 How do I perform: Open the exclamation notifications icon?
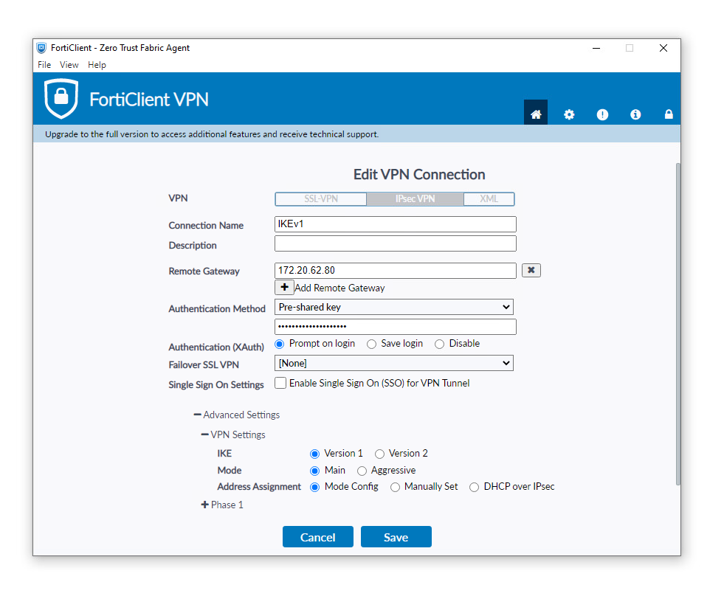[x=602, y=114]
